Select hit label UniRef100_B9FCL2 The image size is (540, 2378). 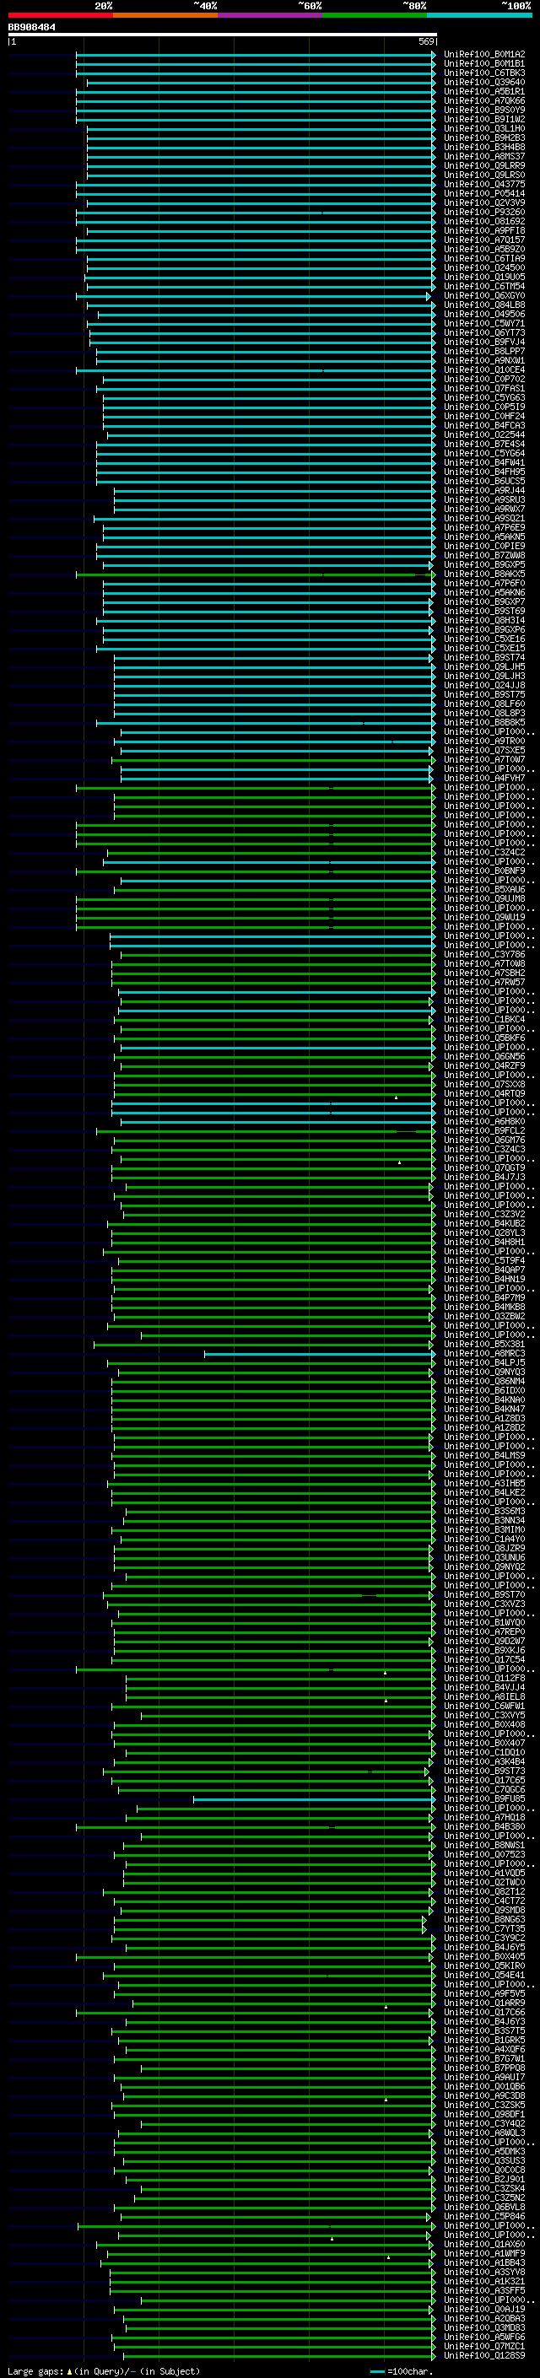(484, 1131)
